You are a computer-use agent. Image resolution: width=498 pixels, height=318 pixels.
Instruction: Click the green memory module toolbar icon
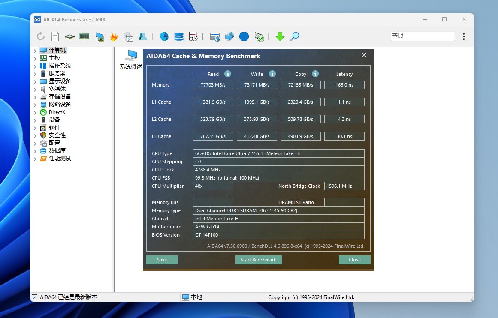pos(84,36)
